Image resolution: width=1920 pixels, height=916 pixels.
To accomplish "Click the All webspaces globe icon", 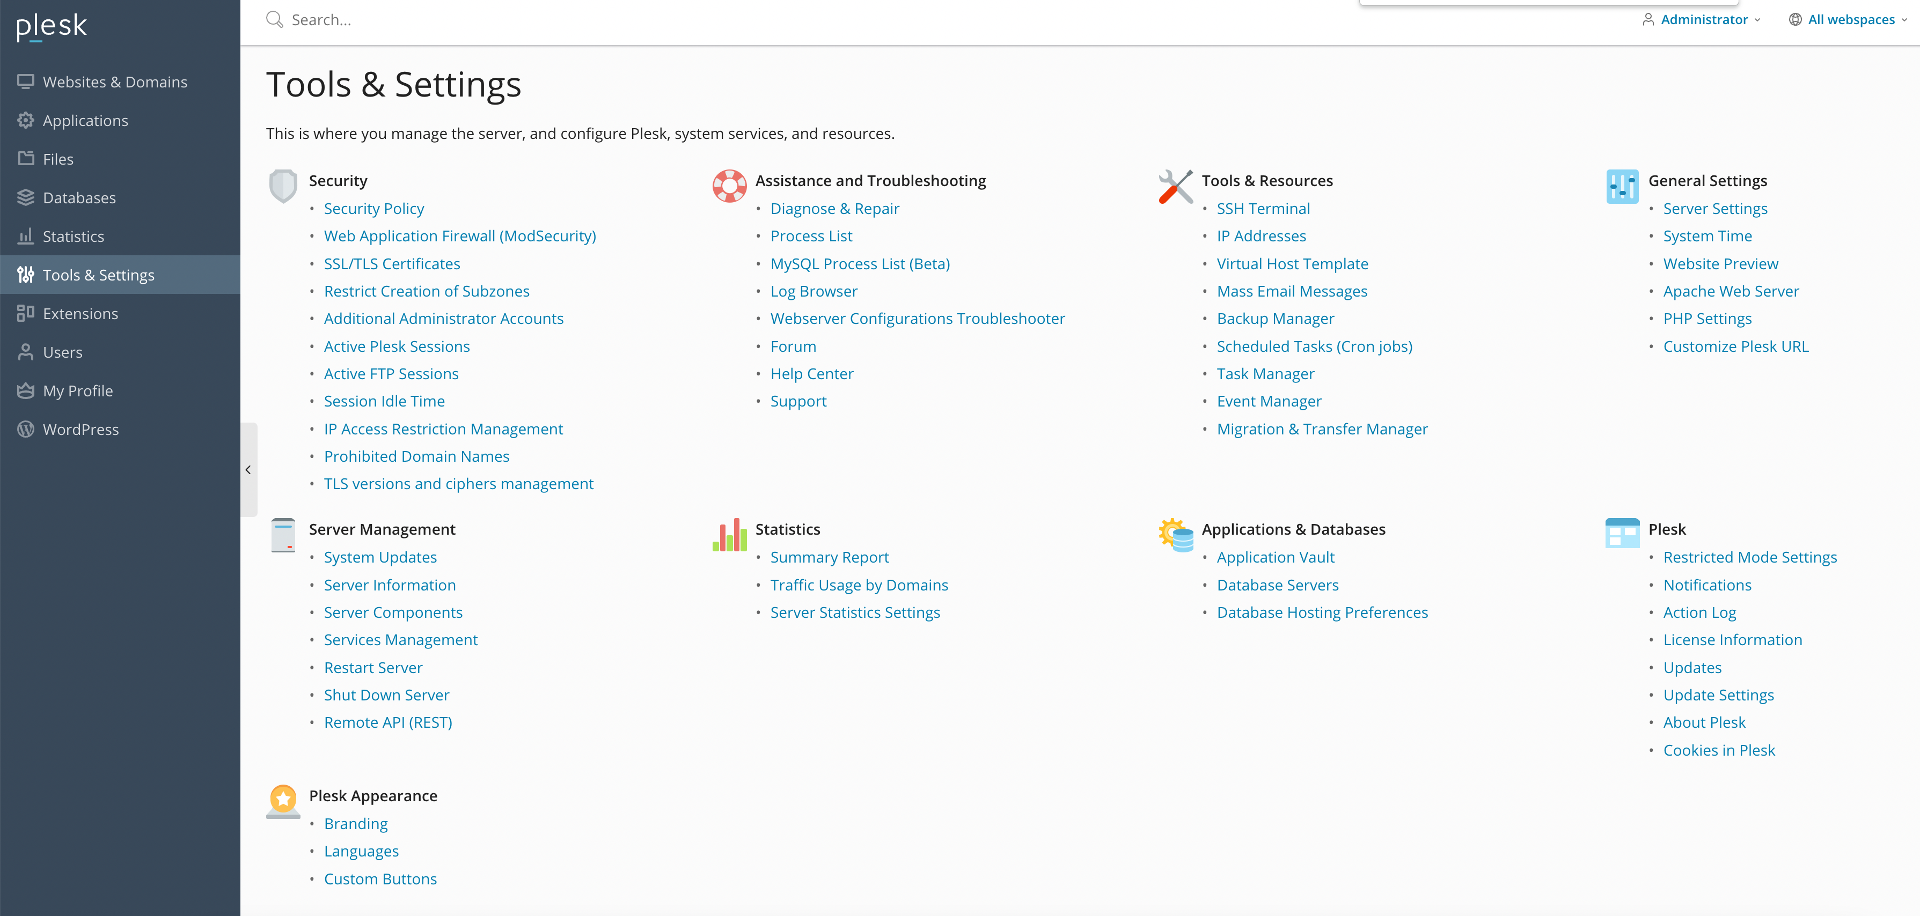I will [1796, 19].
